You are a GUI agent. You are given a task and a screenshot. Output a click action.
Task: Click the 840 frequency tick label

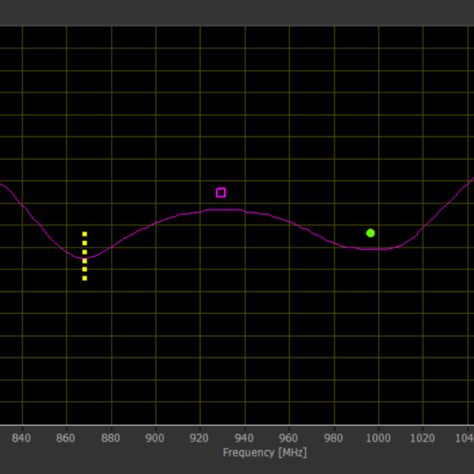click(x=22, y=438)
